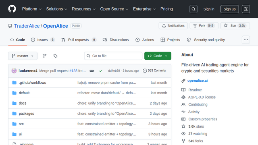Switch to the Pull requests tab
Screen dimensions: 258x145
[x=79, y=40]
